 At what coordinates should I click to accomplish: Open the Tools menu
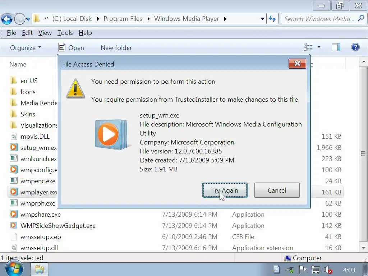tap(65, 33)
